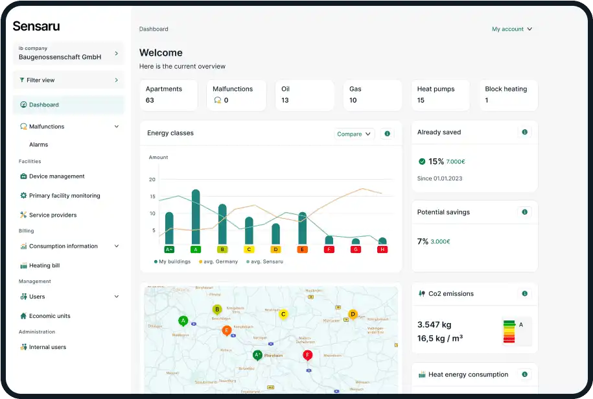Go to Primary facility monitoring
Viewport: 593px width, 399px height.
(65, 196)
